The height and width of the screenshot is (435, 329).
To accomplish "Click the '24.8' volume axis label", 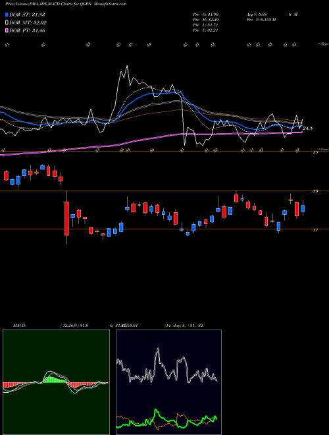I will (x=308, y=128).
